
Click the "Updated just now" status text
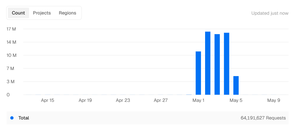pos(270,13)
